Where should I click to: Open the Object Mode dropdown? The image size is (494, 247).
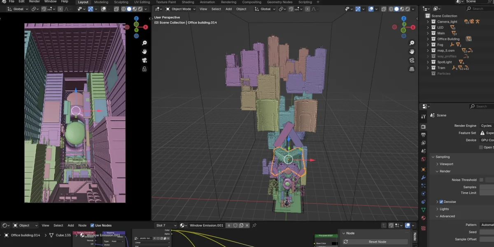click(x=181, y=9)
